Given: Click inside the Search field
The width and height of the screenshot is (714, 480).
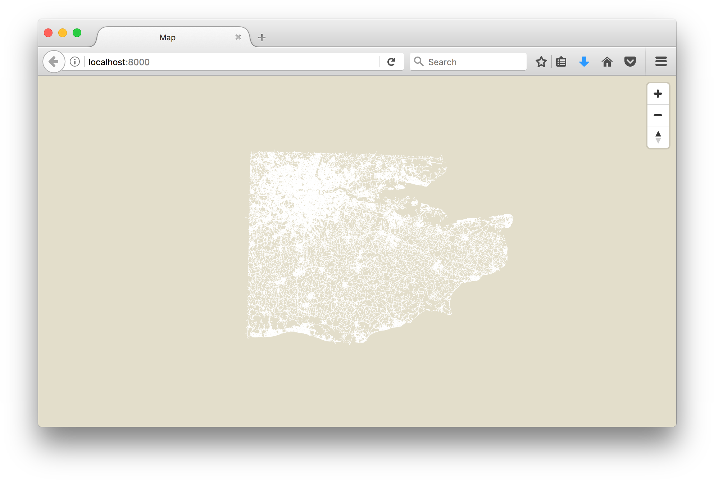Looking at the screenshot, I should pos(468,62).
